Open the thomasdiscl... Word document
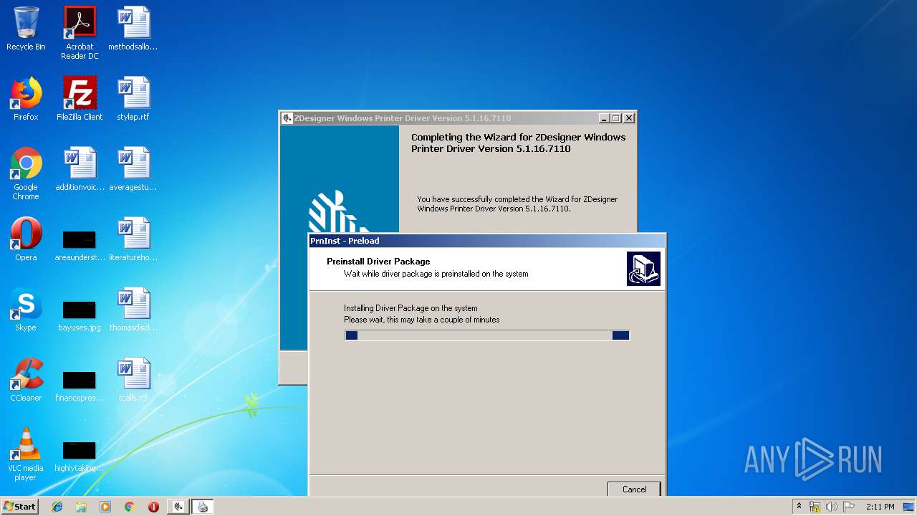The image size is (917, 516). [133, 310]
